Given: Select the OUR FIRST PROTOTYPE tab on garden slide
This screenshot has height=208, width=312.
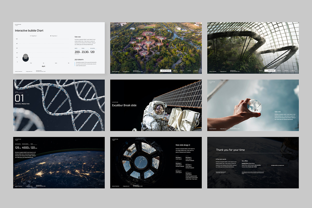Looking at the screenshot, I should click(165, 70).
